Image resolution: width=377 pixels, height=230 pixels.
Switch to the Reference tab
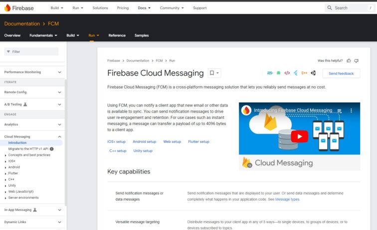(x=117, y=35)
